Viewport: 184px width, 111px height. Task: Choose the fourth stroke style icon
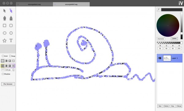(13, 66)
